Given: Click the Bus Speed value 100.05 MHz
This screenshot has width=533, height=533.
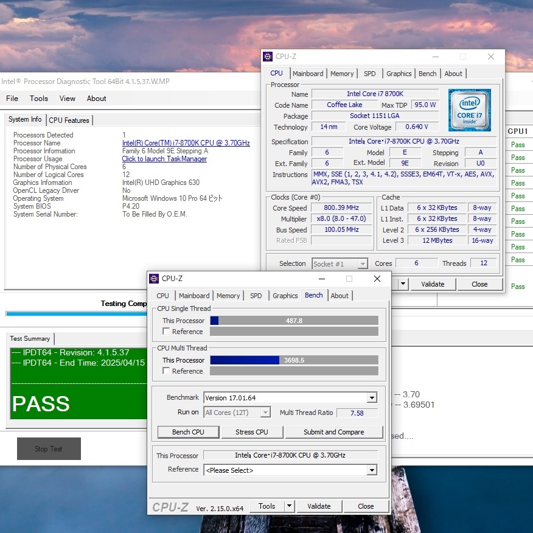Looking at the screenshot, I should [x=341, y=229].
